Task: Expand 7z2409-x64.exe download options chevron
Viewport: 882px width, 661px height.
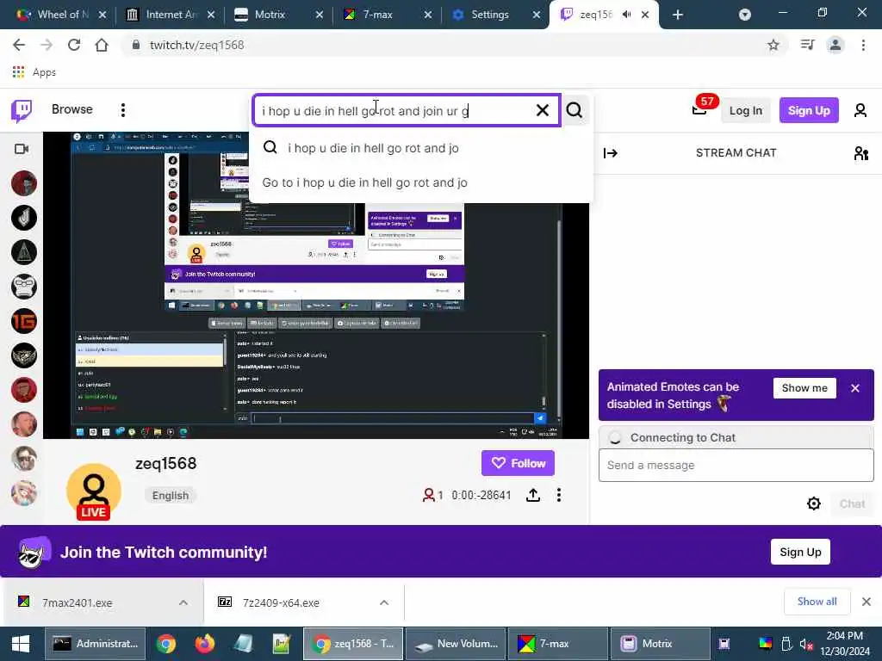Action: click(x=384, y=602)
